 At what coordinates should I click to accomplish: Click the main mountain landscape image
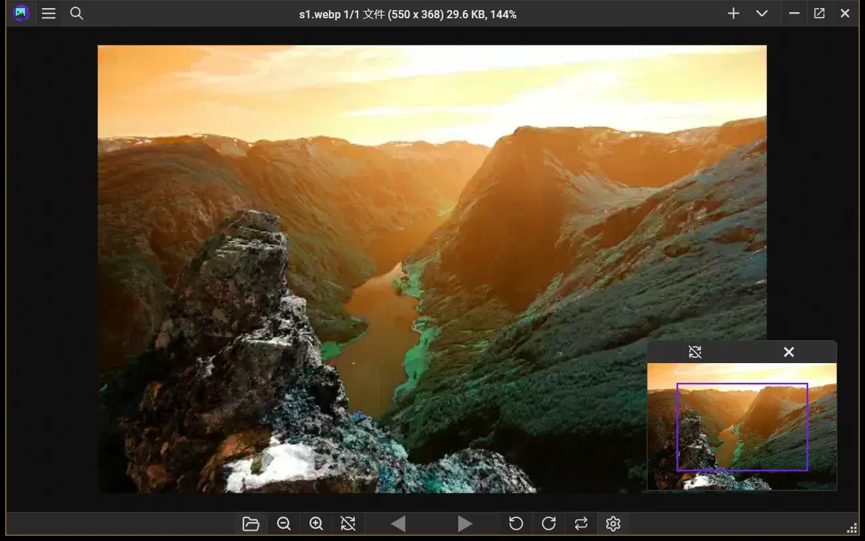(432, 269)
